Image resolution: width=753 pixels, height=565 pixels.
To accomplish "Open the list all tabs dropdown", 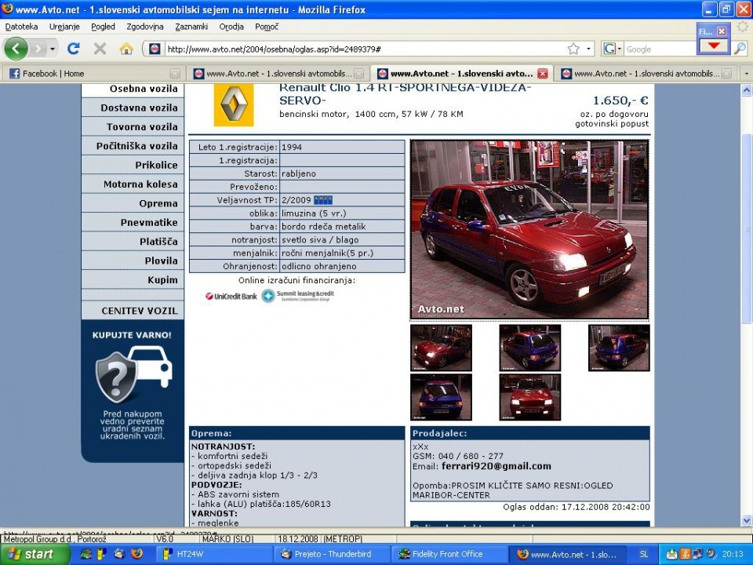I will click(746, 74).
